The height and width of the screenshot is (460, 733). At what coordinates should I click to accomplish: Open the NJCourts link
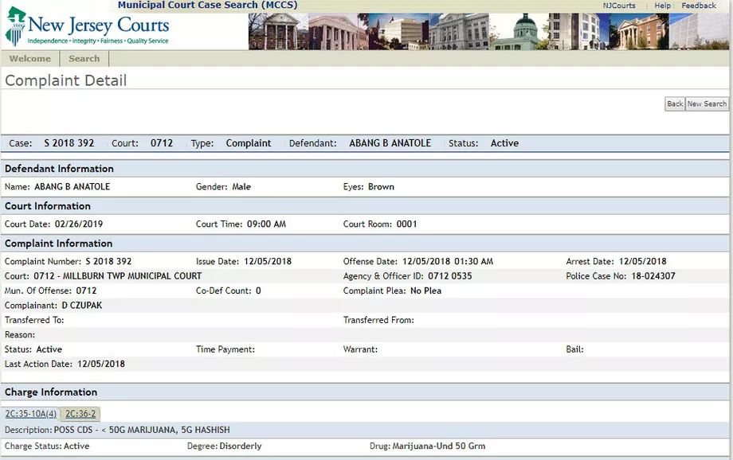coord(619,6)
